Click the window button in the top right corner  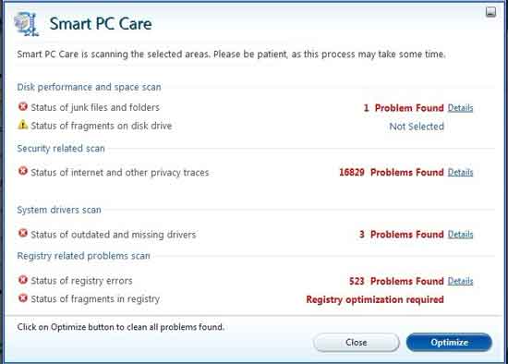point(490,12)
